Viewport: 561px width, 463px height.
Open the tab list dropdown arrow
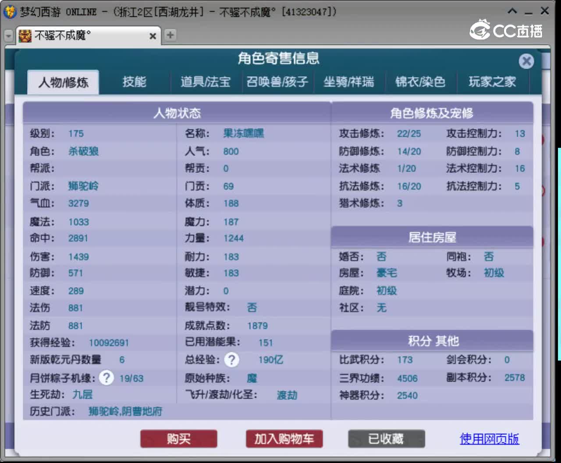click(x=8, y=36)
